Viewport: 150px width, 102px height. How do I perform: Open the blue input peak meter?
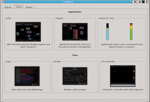coord(107,32)
